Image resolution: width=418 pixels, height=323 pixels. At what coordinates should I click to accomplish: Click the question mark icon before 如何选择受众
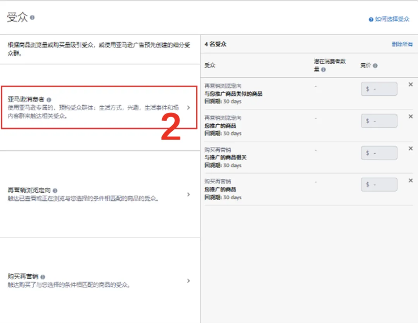[x=371, y=19]
